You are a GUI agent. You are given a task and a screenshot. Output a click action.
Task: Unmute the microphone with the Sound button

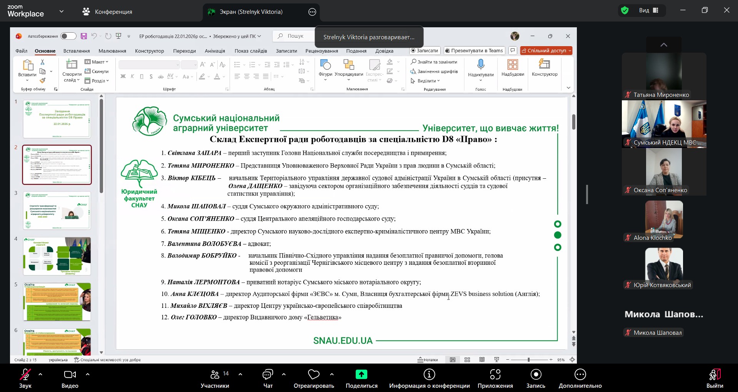point(25,375)
